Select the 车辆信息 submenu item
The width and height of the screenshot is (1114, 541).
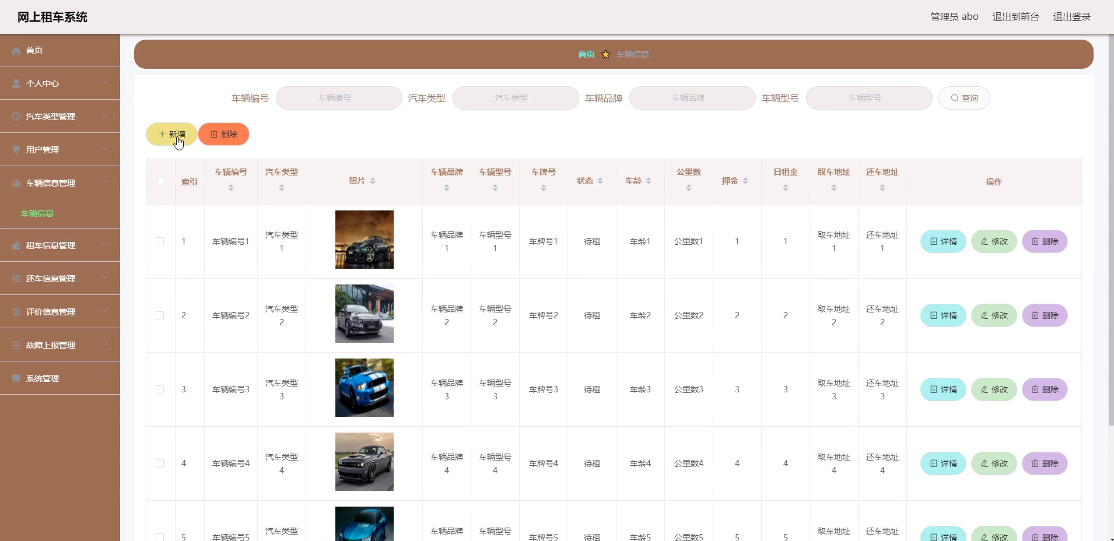(x=37, y=213)
